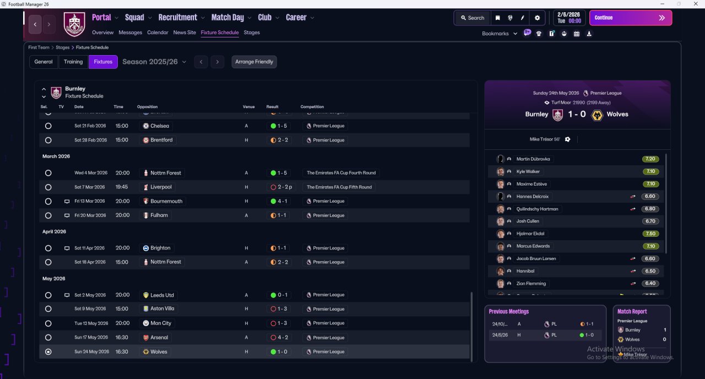Click the bookmark icon beside Search

point(498,18)
